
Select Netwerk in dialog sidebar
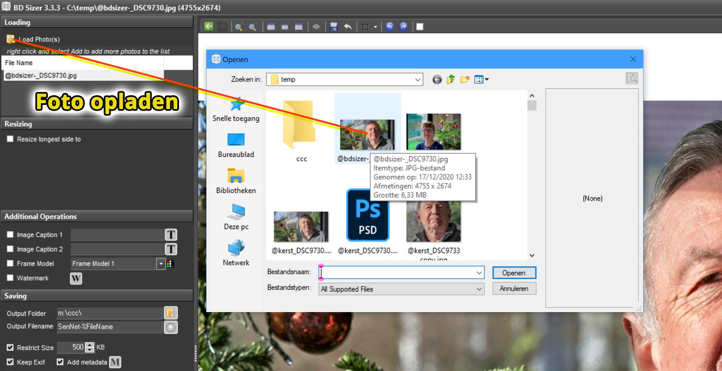[x=236, y=253]
